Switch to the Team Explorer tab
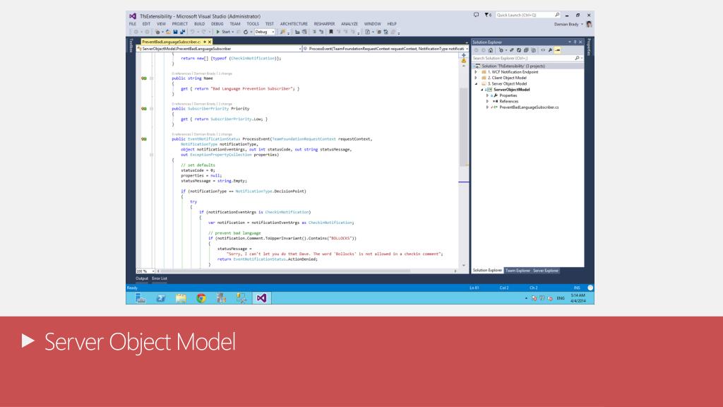This screenshot has width=723, height=407. [518, 271]
